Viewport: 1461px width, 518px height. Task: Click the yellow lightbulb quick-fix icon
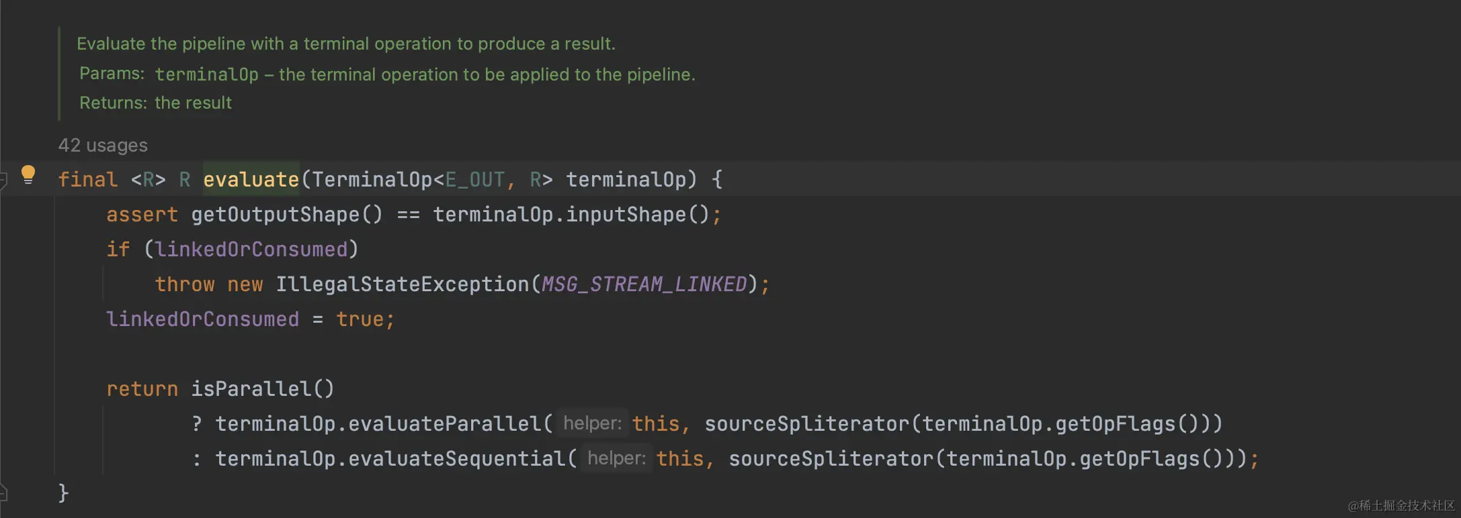point(28,174)
